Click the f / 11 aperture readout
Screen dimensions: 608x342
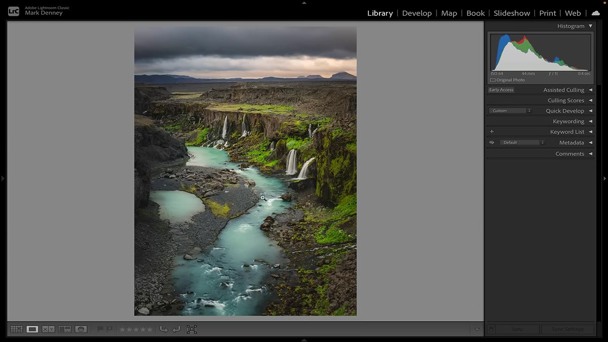(553, 74)
